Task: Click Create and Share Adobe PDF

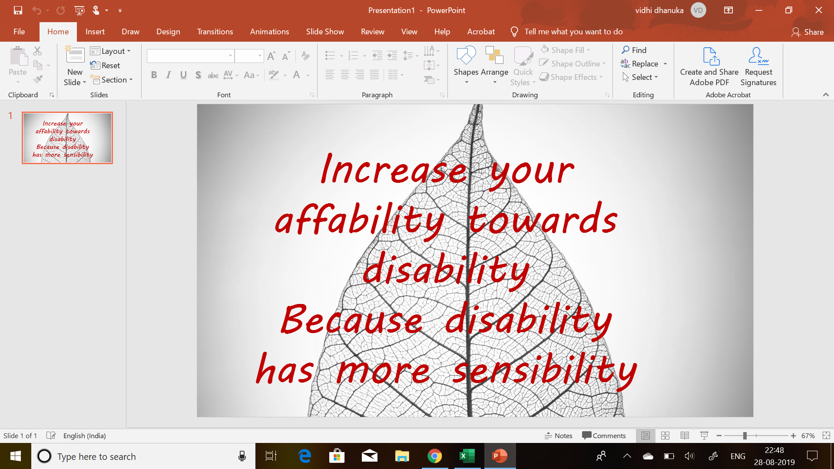Action: pyautogui.click(x=709, y=66)
